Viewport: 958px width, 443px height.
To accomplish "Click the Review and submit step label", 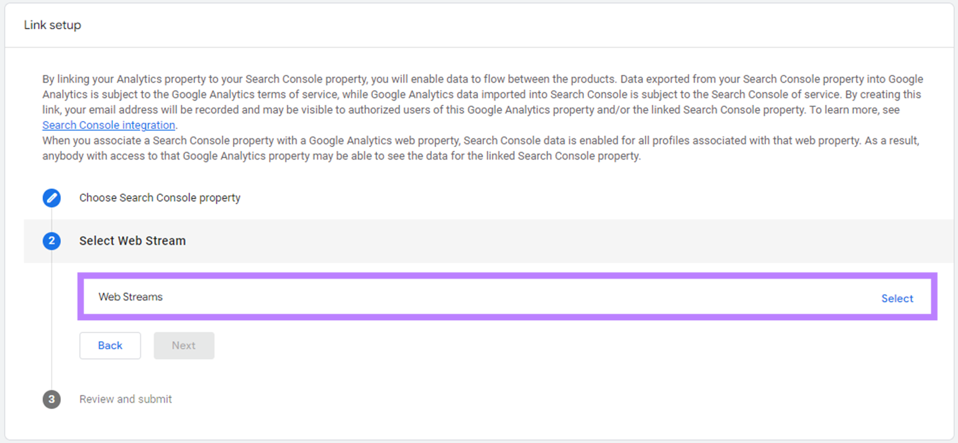I will 125,399.
